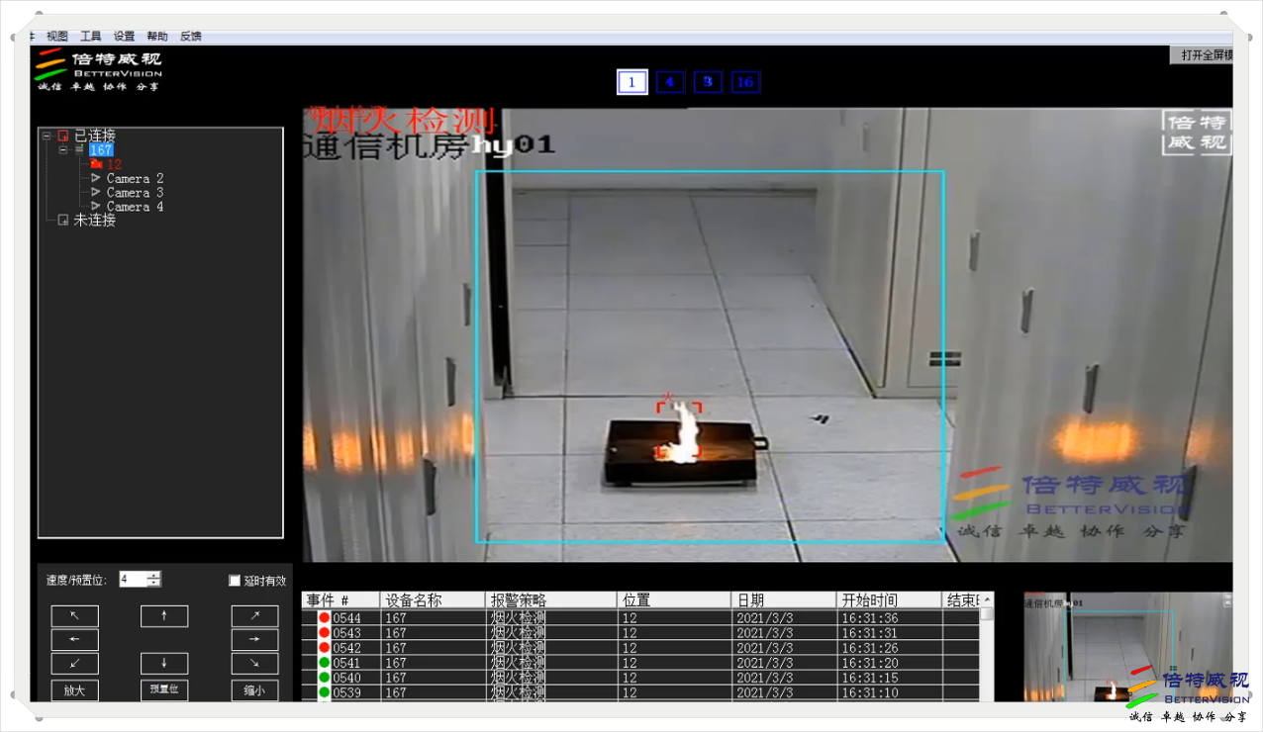Click the main 通信机房 live video view
The image size is (1263, 732).
coord(767,334)
